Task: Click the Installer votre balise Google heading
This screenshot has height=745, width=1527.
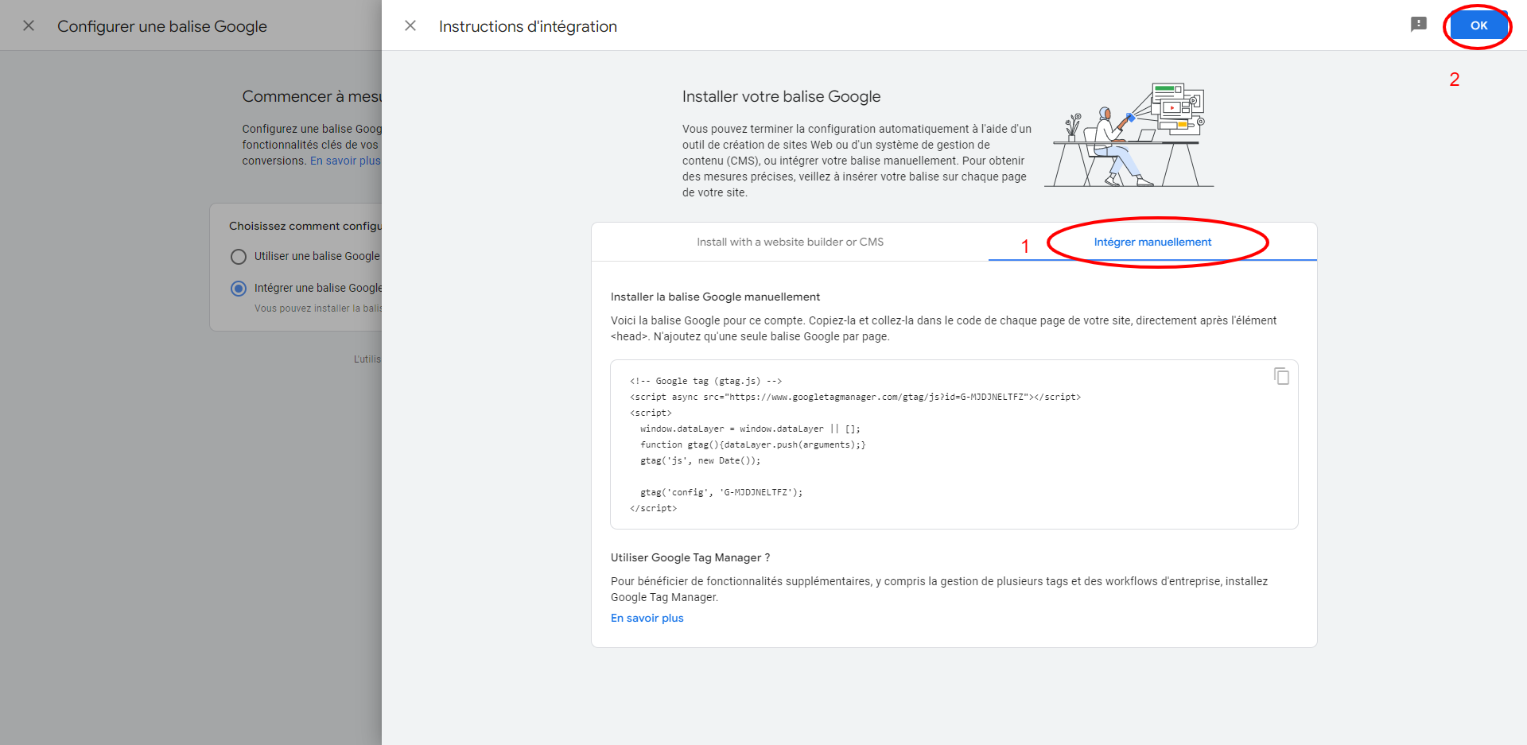Action: click(x=781, y=96)
